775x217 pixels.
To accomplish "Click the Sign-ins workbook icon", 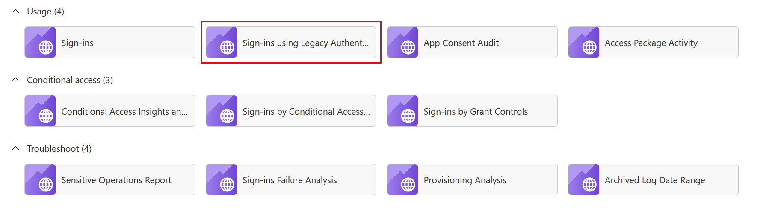I will pos(40,42).
